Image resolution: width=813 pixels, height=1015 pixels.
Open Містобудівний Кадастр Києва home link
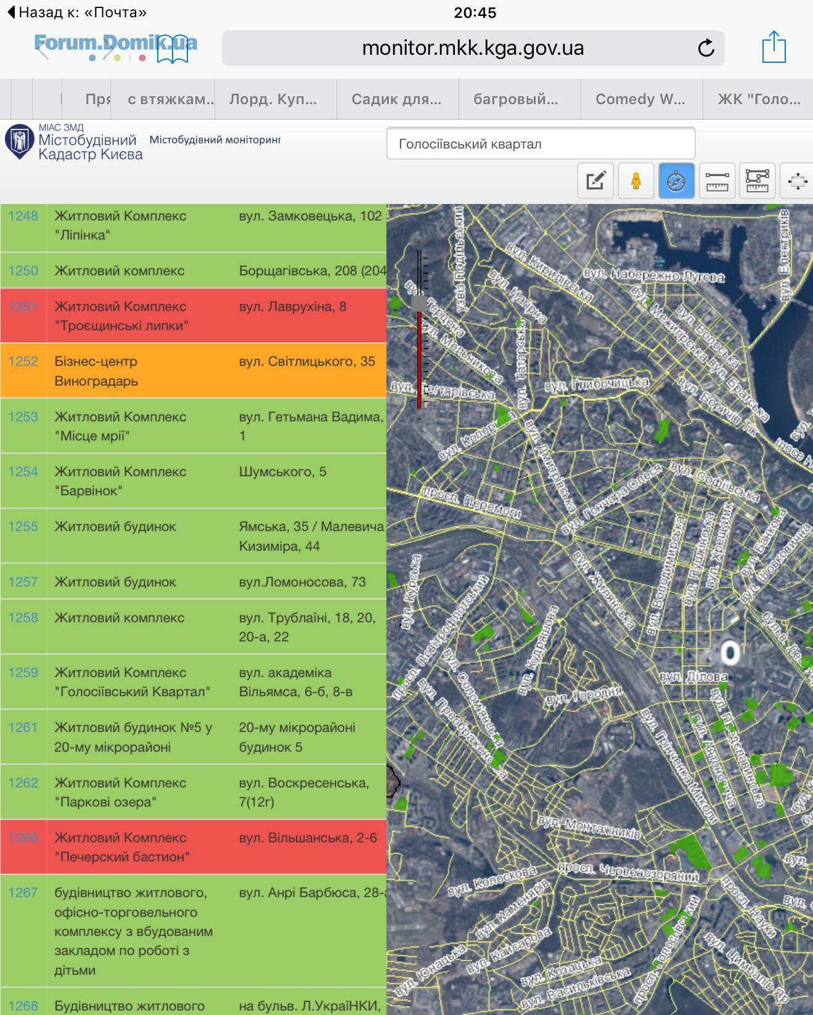[91, 147]
